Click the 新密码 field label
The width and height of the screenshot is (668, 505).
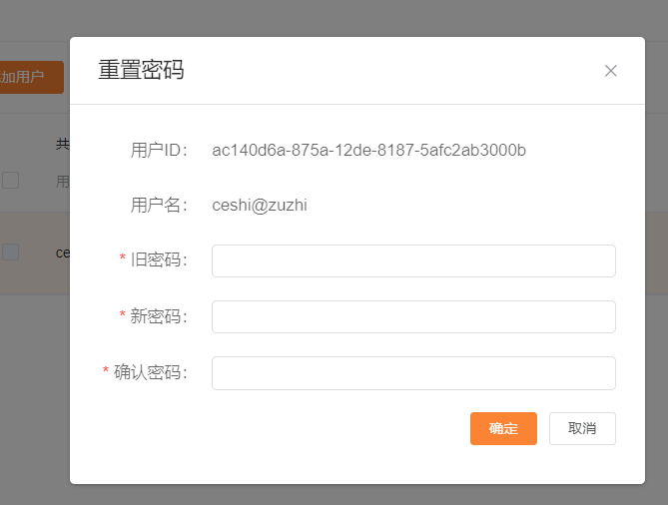(158, 317)
